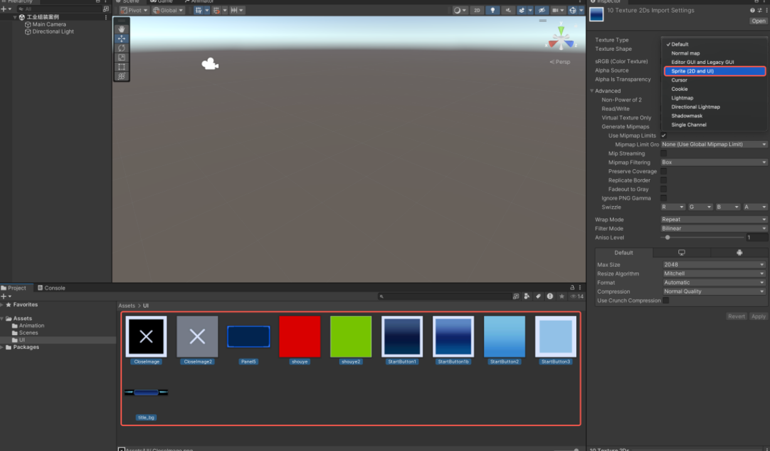Open the Global handle rotation dropdown

pyautogui.click(x=168, y=10)
